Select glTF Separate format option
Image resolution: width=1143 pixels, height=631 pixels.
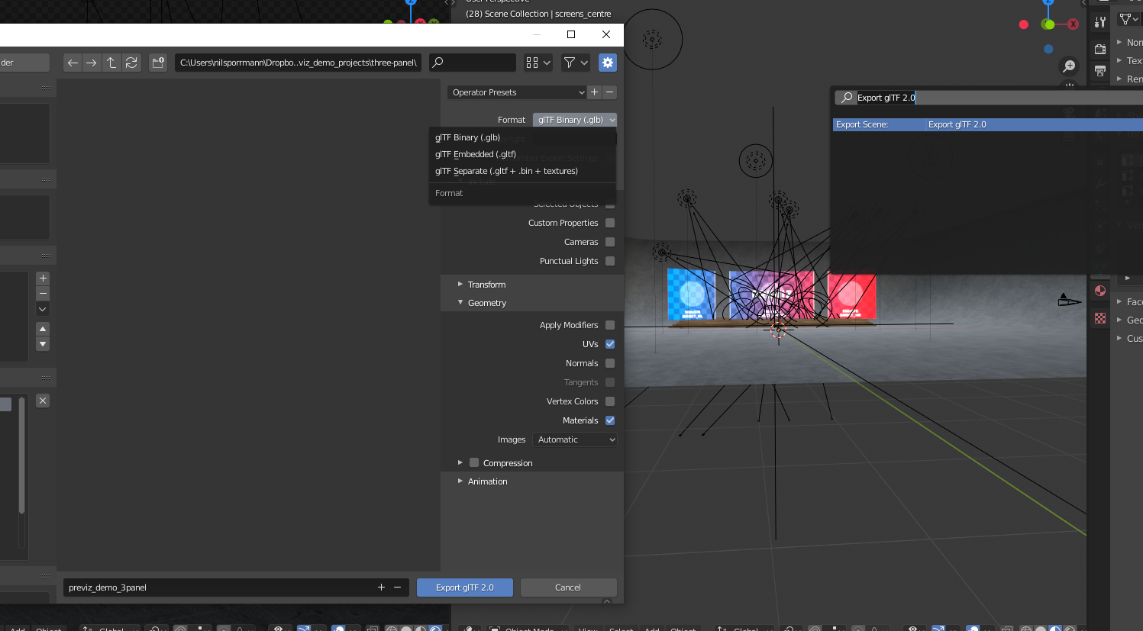(x=522, y=171)
